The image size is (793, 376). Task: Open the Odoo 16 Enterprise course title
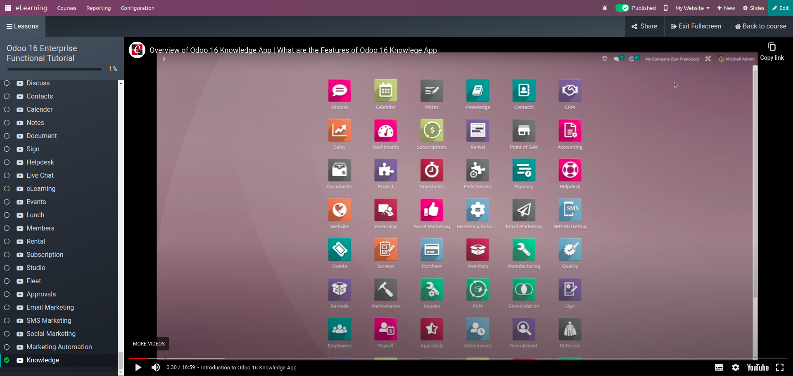42,53
